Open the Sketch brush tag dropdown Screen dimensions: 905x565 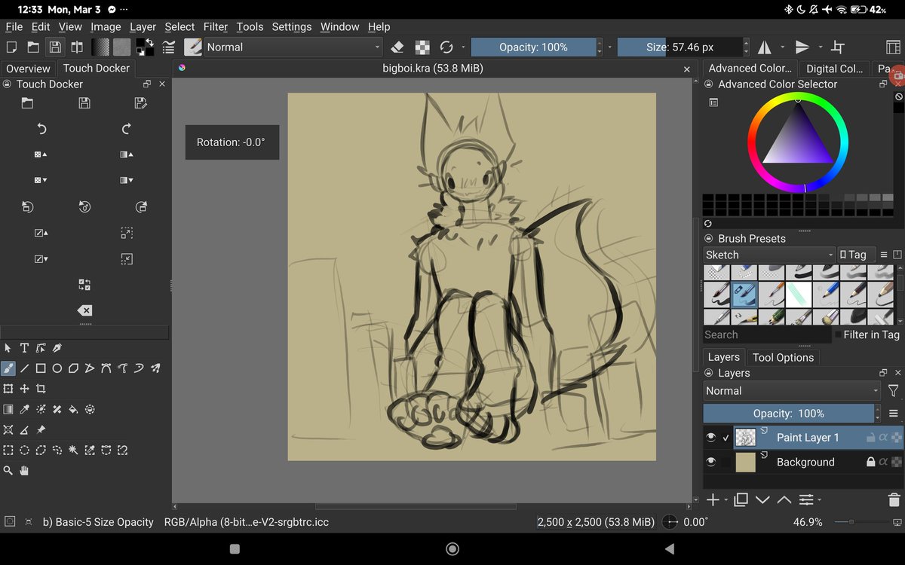tap(769, 255)
